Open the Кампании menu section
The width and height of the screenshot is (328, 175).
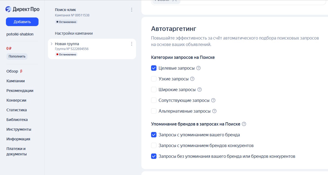[16, 81]
